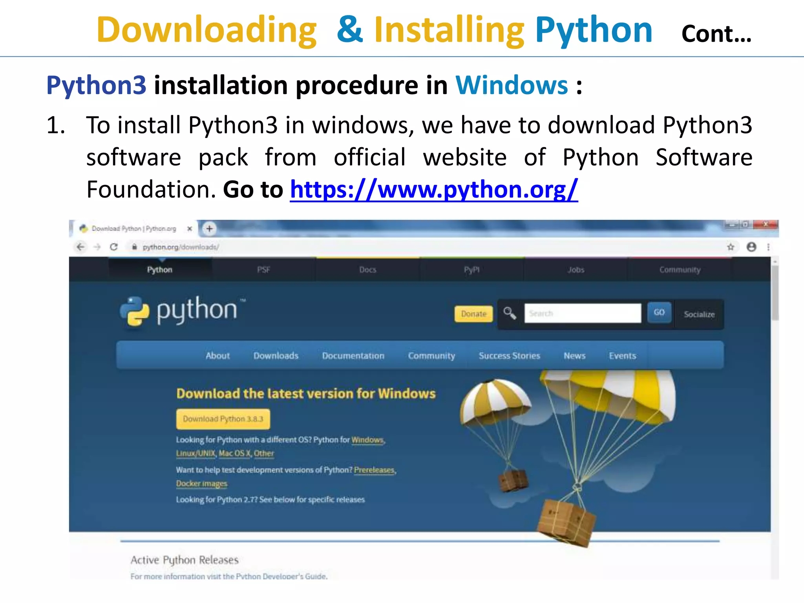Expand the Documentation navigation menu
Screen dimensions: 804x603
point(353,356)
